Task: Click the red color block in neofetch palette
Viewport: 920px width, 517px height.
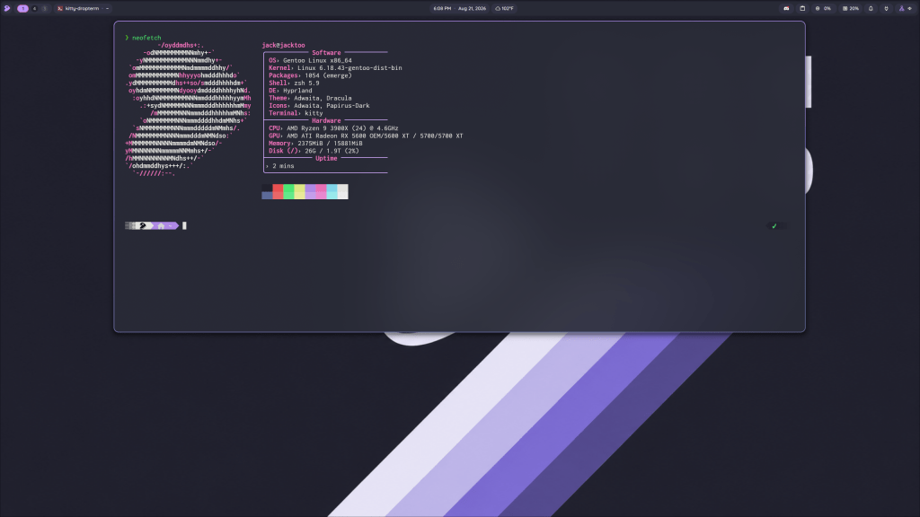Action: [x=278, y=192]
